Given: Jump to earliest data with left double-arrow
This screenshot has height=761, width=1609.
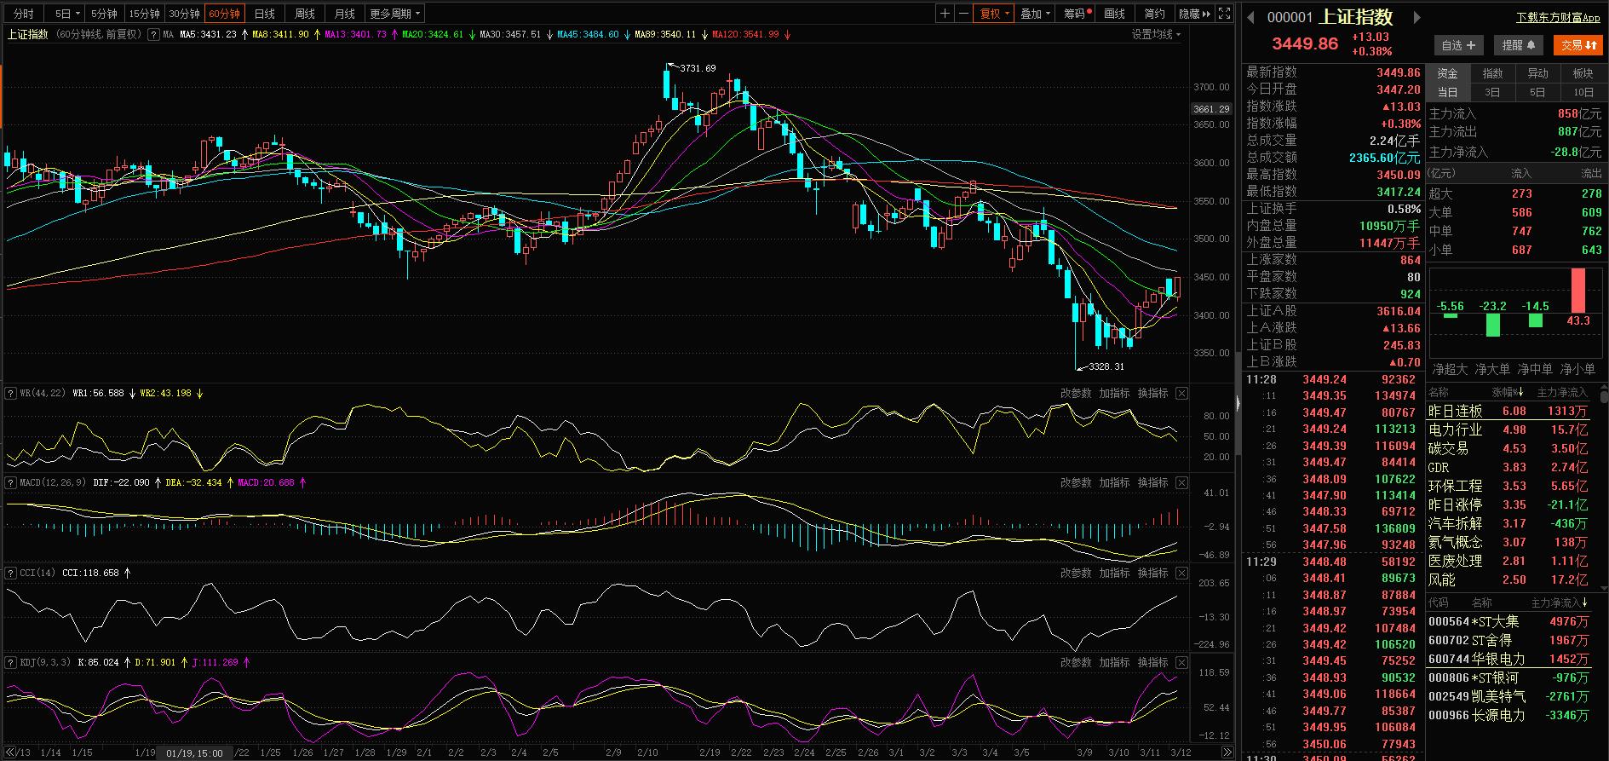Looking at the screenshot, I should click(x=10, y=752).
